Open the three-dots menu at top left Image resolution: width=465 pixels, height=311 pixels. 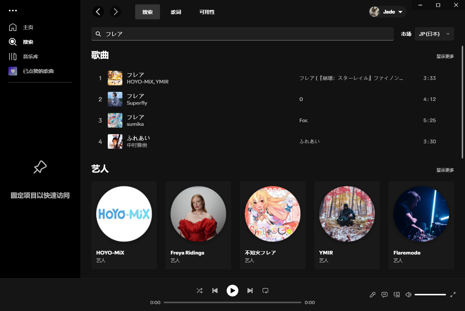13,11
